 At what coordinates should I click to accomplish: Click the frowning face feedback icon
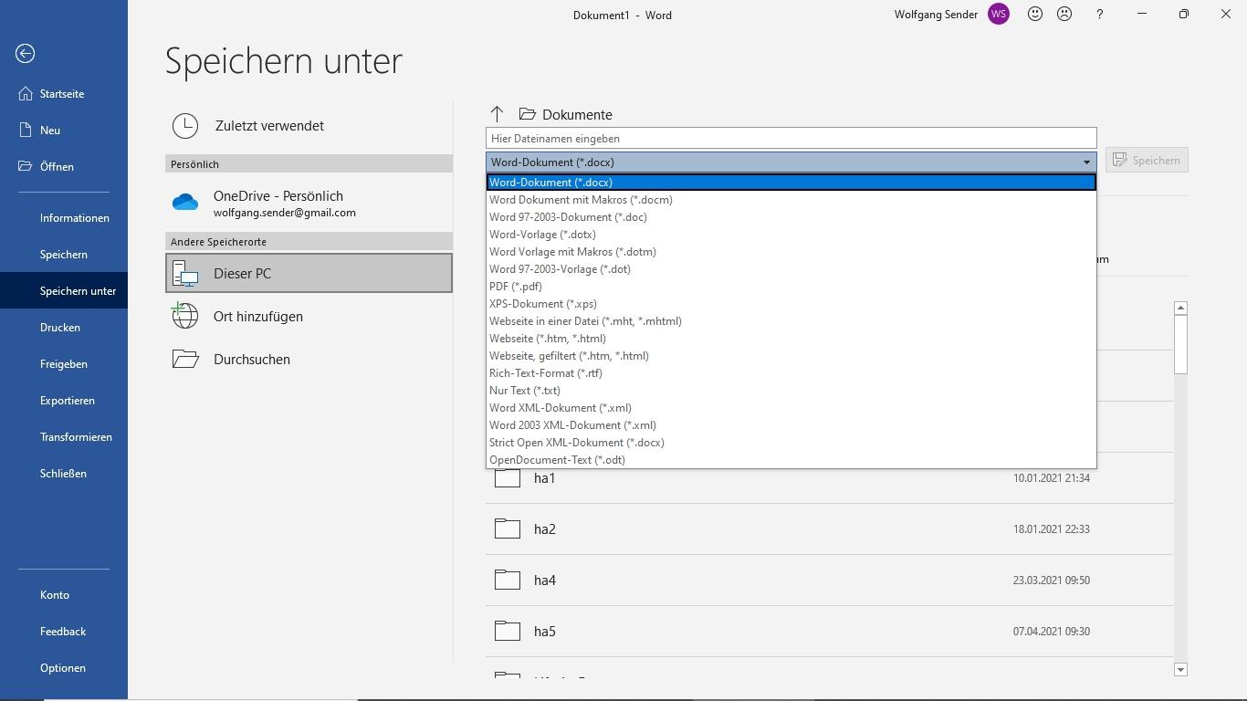[x=1064, y=15]
